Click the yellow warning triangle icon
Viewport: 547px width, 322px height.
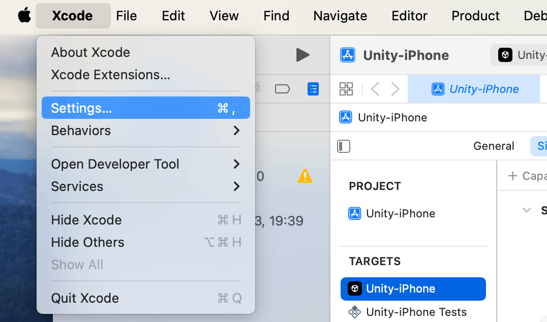[x=305, y=176]
